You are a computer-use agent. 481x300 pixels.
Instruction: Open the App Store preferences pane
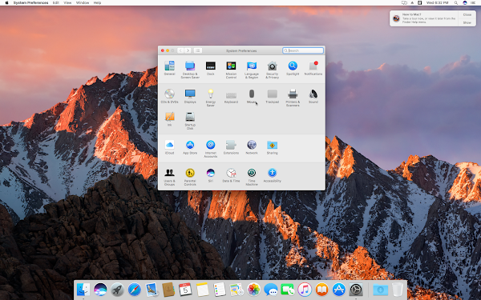190,147
